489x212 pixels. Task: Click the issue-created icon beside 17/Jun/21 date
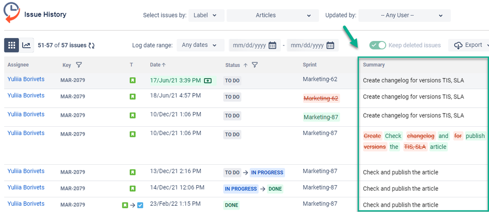(x=208, y=81)
